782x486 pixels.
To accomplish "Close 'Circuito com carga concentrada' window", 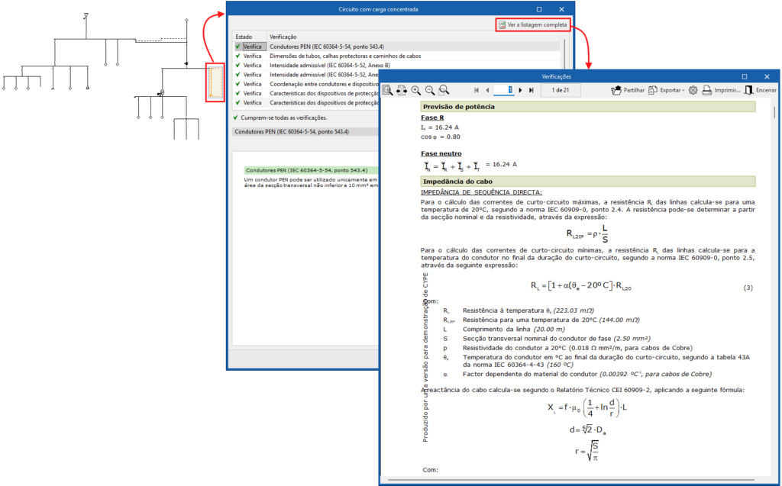I will [561, 9].
